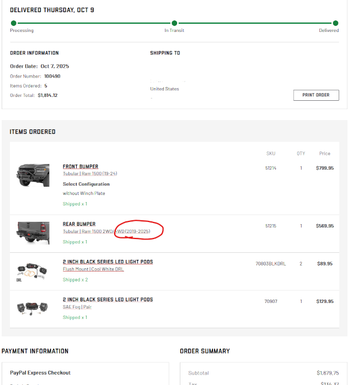Select the Flush Mount | Cool White DRL link
Viewport: 353px width, 385px height.
(x=93, y=269)
